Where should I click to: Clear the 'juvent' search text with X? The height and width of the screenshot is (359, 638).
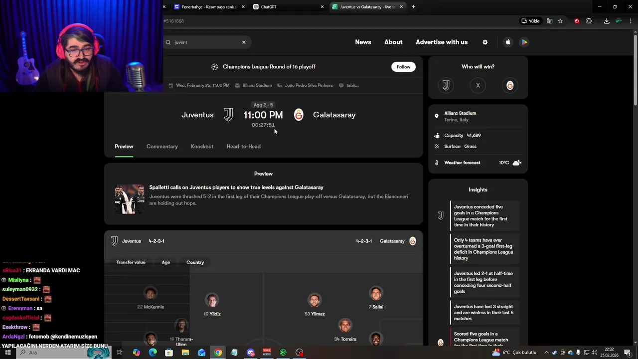tap(244, 42)
